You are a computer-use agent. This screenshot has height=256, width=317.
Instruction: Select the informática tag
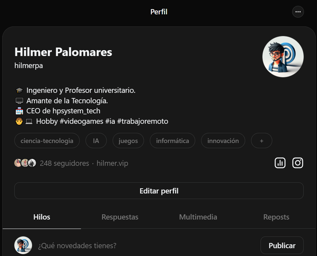pos(172,140)
